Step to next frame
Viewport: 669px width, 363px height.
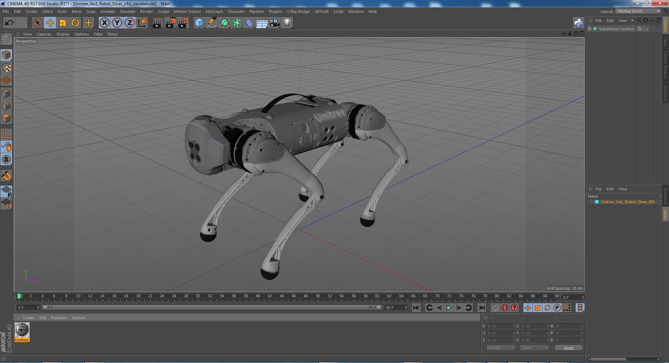pyautogui.click(x=458, y=308)
